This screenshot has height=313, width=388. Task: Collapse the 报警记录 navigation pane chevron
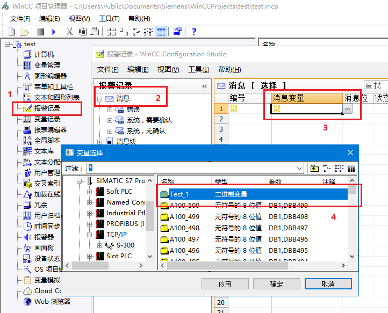tap(204, 86)
